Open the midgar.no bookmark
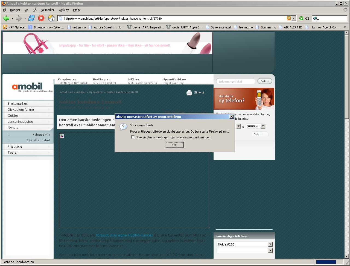 76,27
